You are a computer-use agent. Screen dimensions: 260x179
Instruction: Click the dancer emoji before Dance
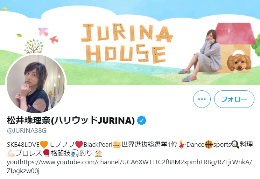point(182,144)
